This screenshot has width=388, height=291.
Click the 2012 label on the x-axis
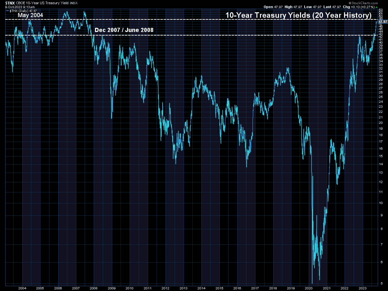click(x=165, y=288)
